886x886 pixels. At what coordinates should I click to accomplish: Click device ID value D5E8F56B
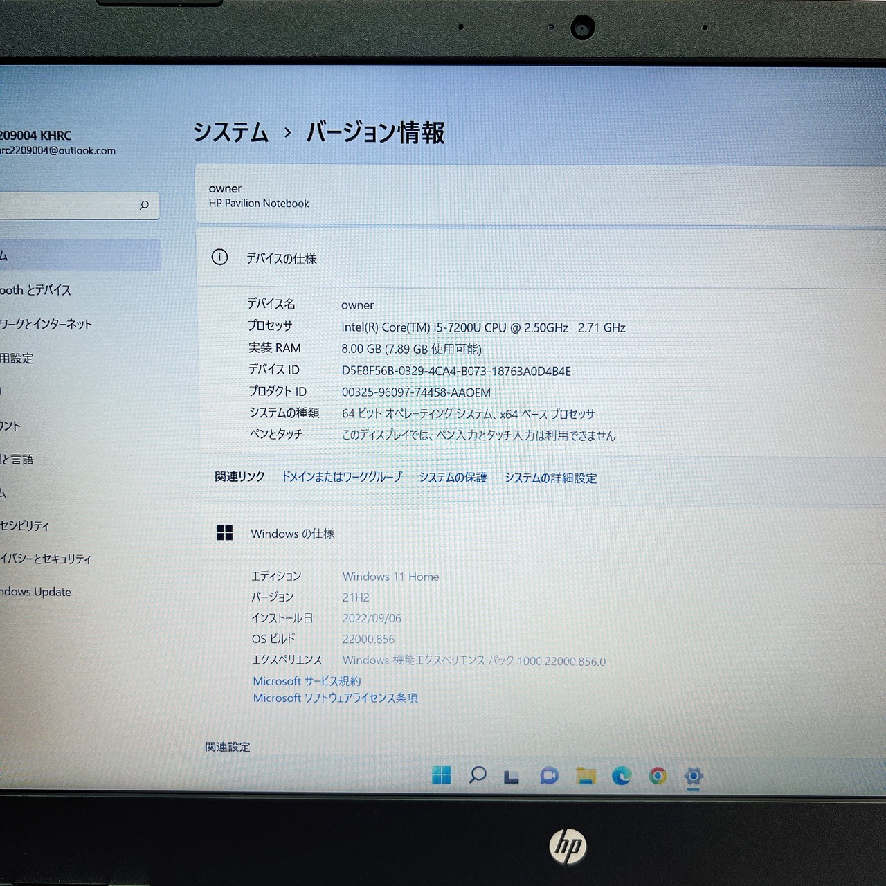[456, 371]
